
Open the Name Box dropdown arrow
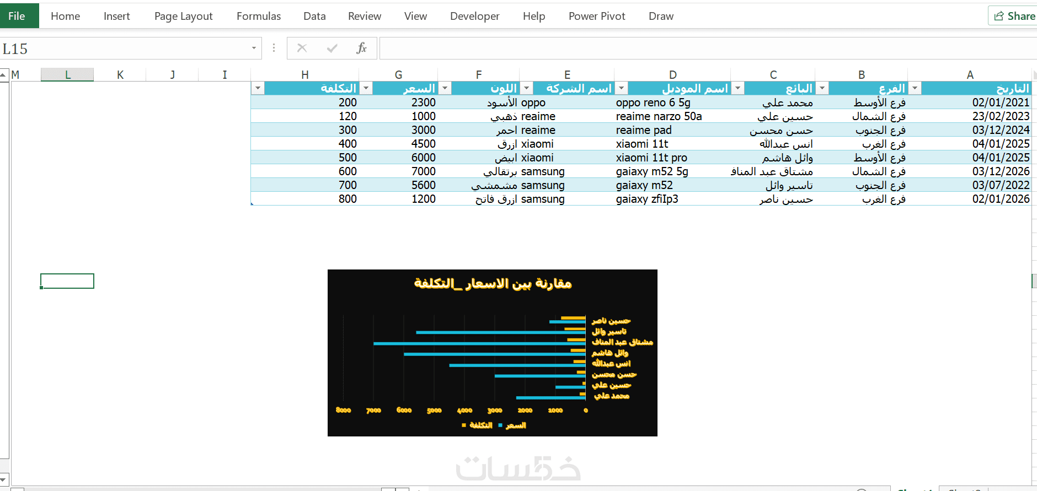pyautogui.click(x=254, y=48)
